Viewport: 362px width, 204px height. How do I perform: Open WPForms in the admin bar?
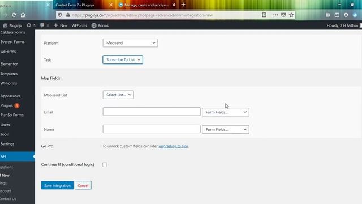79,25
